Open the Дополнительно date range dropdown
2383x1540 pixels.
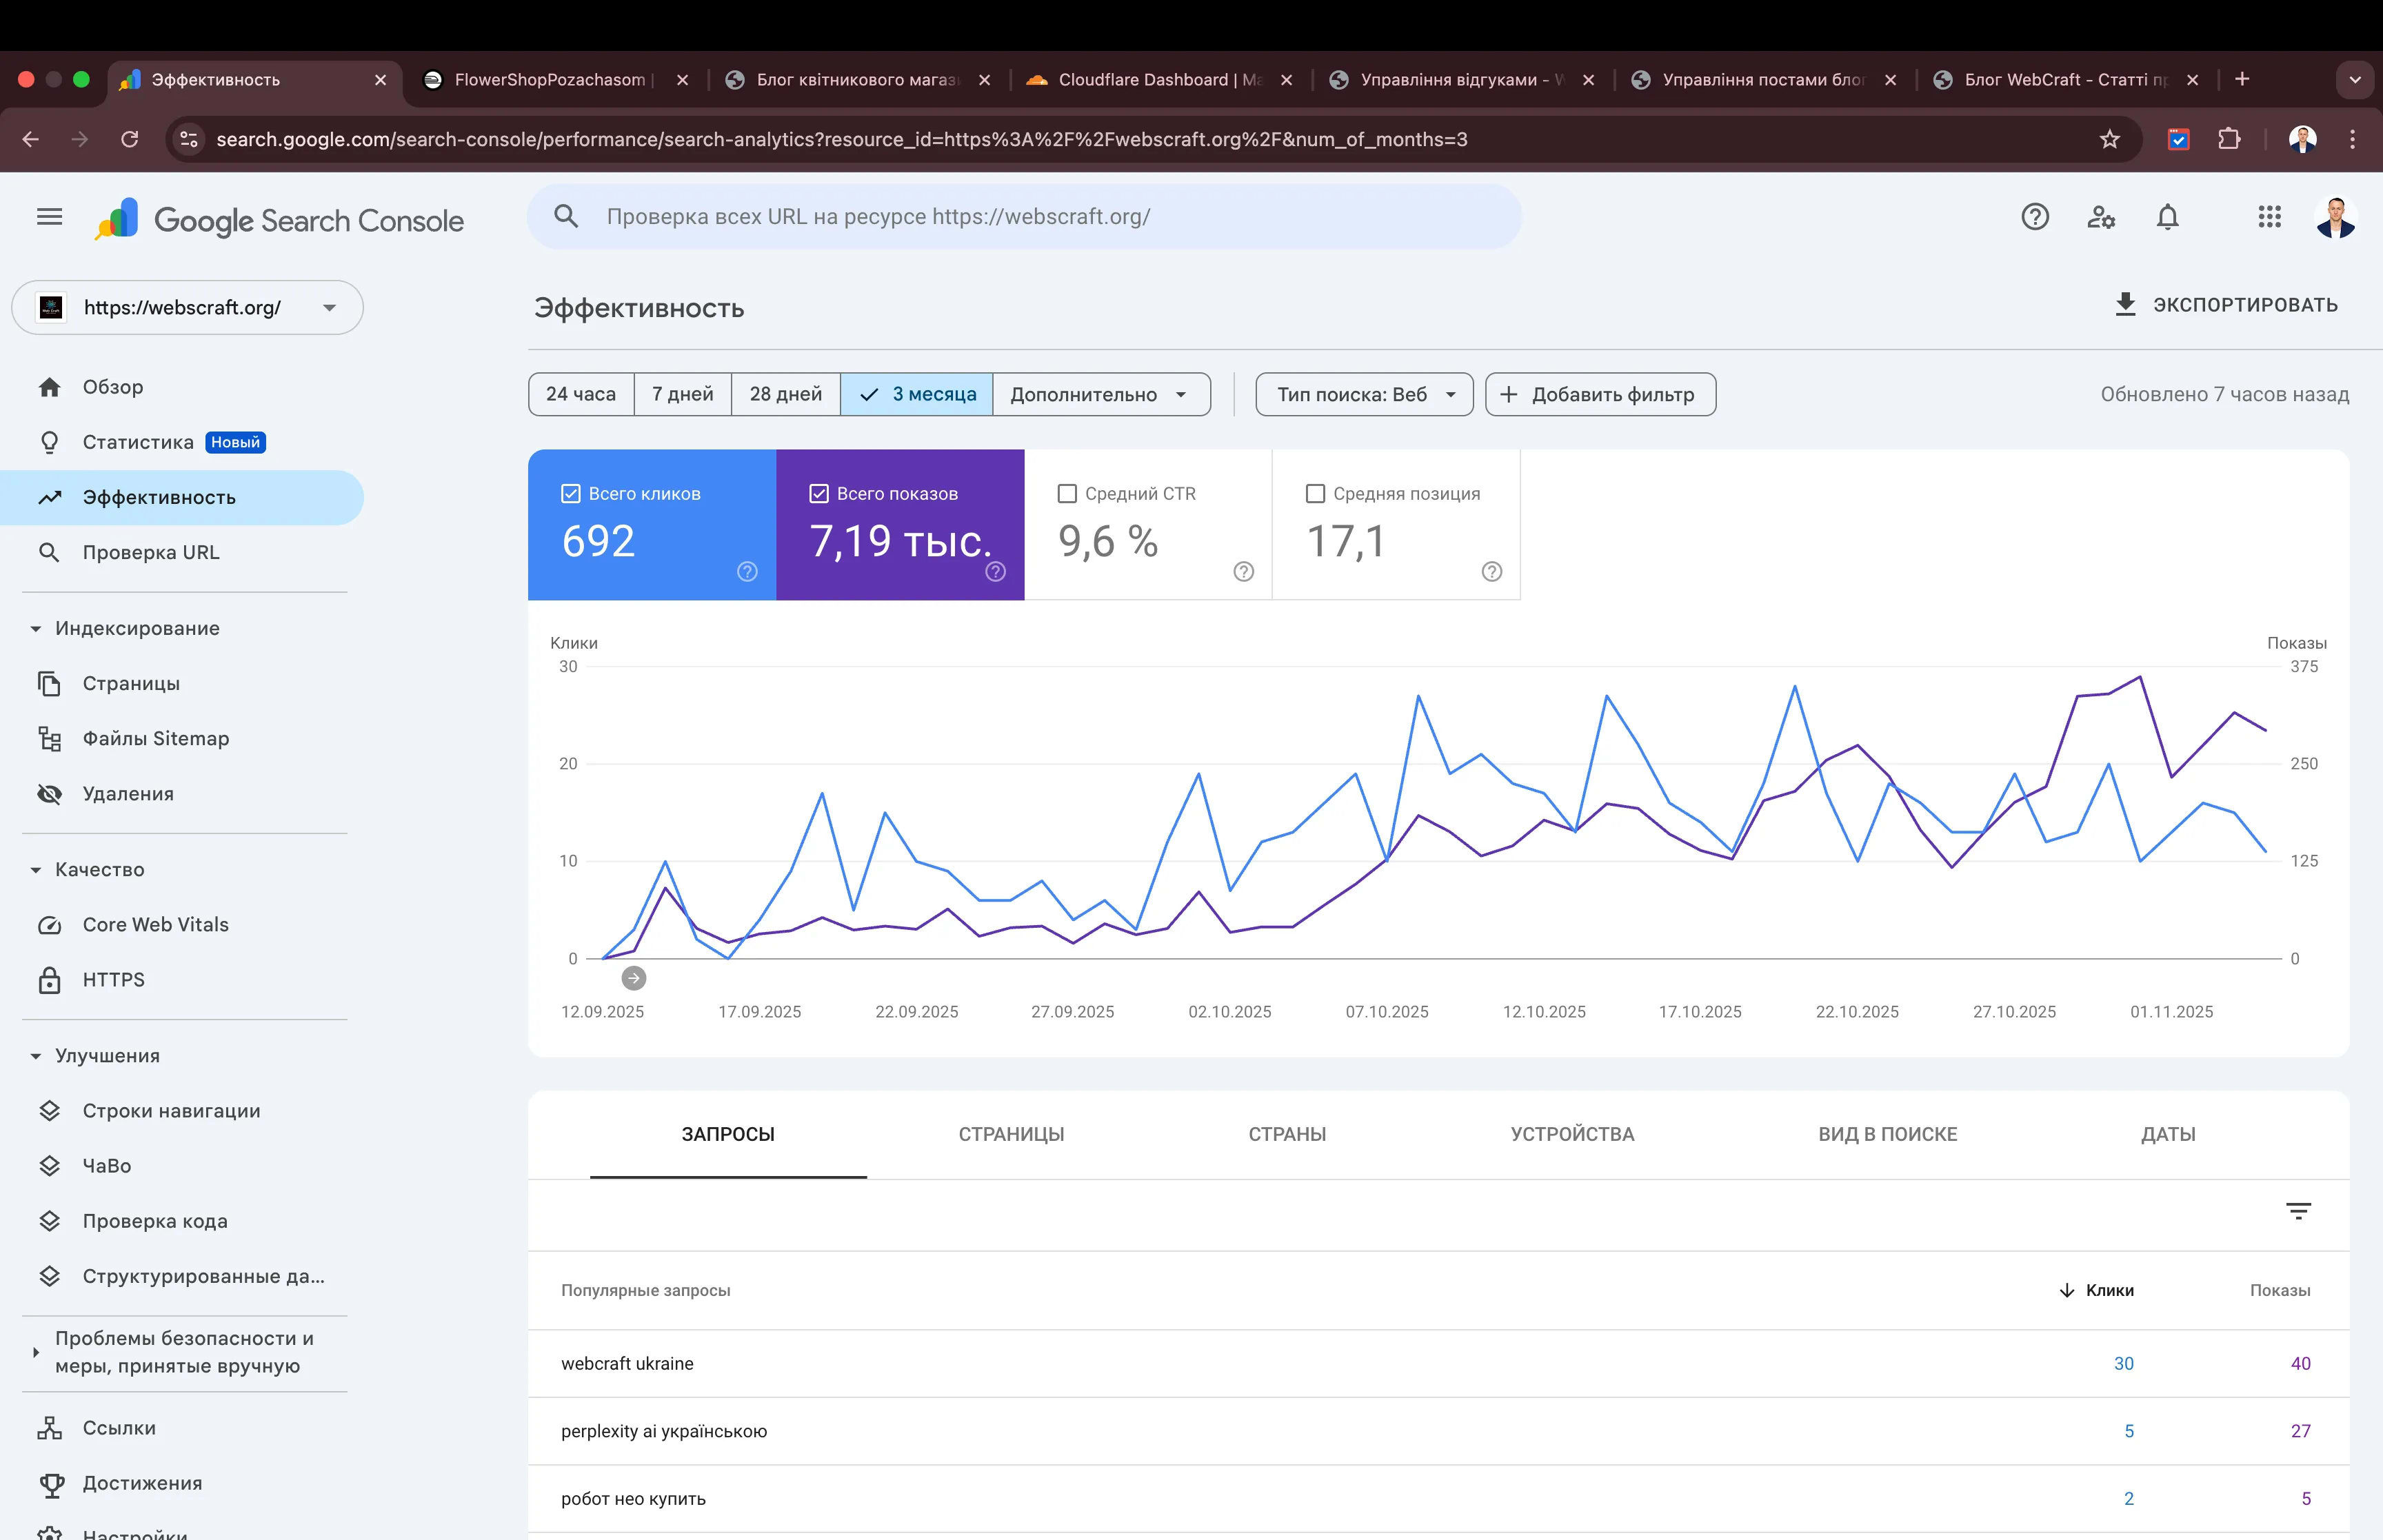pos(1101,394)
